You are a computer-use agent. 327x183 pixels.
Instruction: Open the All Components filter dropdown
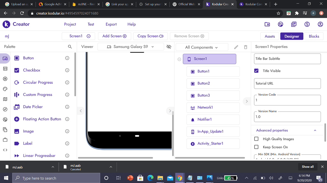(x=202, y=47)
